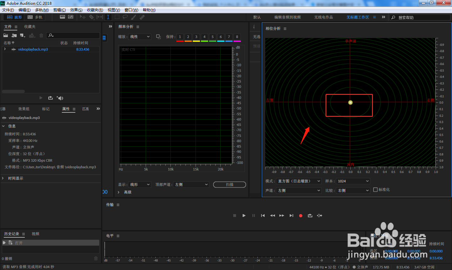Select the Slip tool in toolbar

(x=100, y=17)
